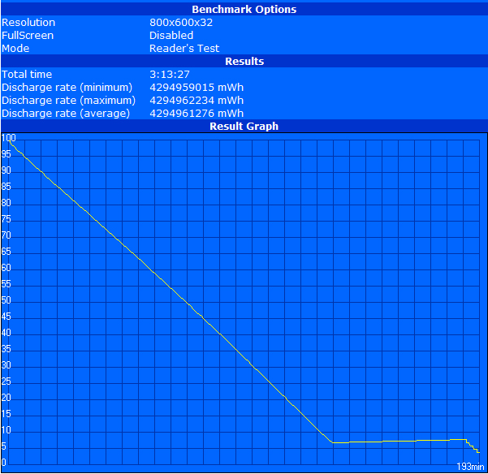The image size is (488, 474).
Task: Click the 75 percent axis label
Action: click(x=6, y=219)
